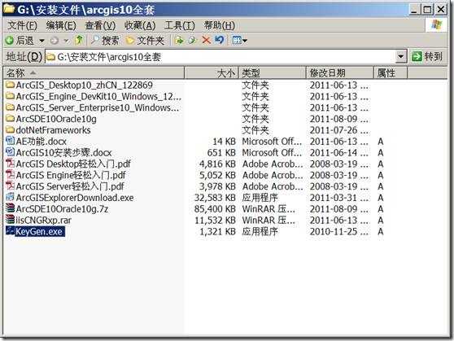
Task: Click the file name ArcGIS_Desktop10_zhCN_122869
Action: click(85, 85)
